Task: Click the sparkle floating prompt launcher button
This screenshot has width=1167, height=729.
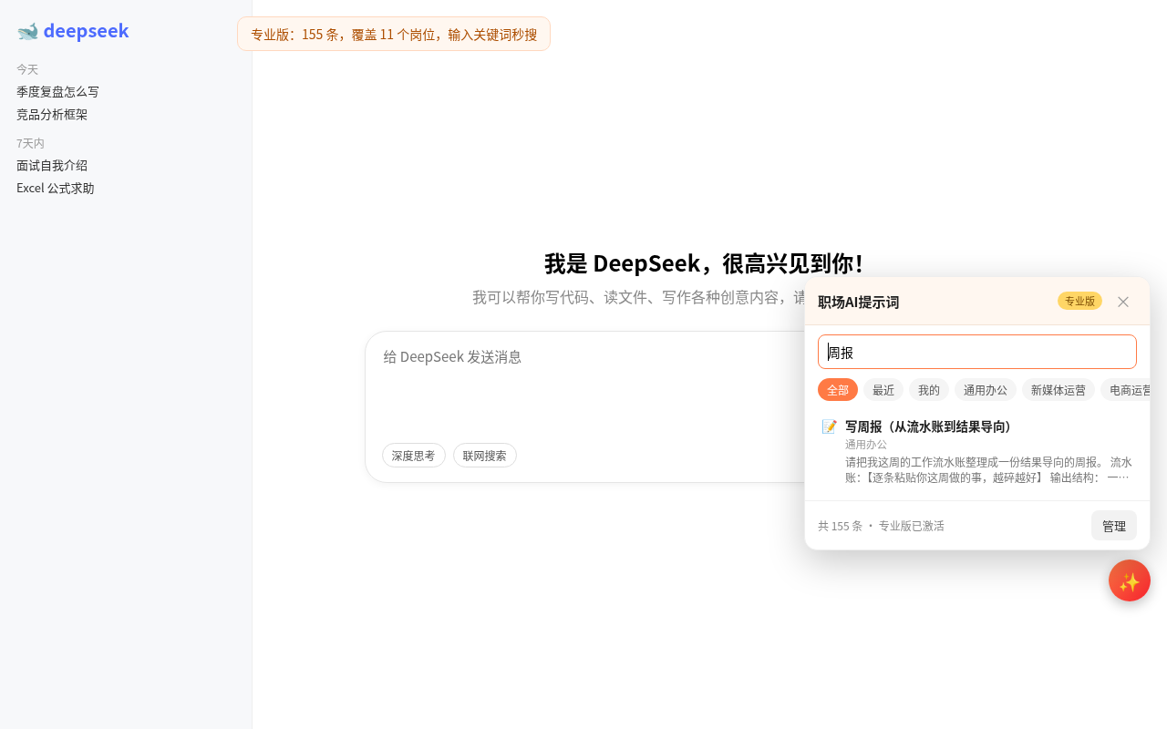Action: pyautogui.click(x=1130, y=580)
